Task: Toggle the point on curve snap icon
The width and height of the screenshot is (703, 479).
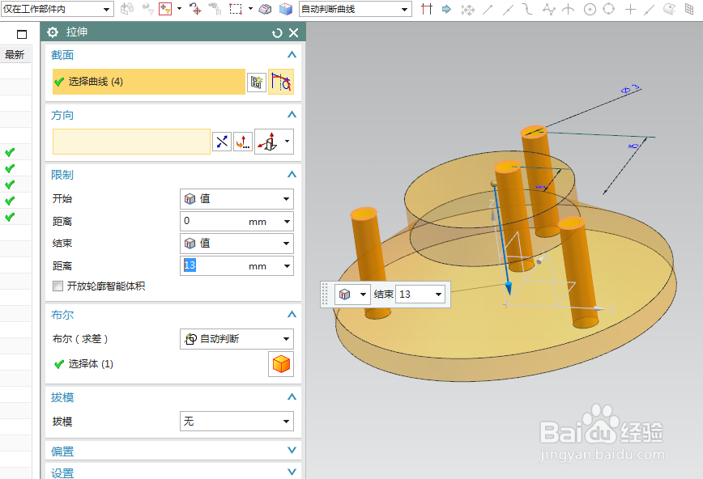Action: click(650, 9)
